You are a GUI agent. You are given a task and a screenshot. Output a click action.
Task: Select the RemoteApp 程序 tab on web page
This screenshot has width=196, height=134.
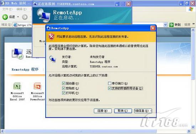tap(25, 69)
